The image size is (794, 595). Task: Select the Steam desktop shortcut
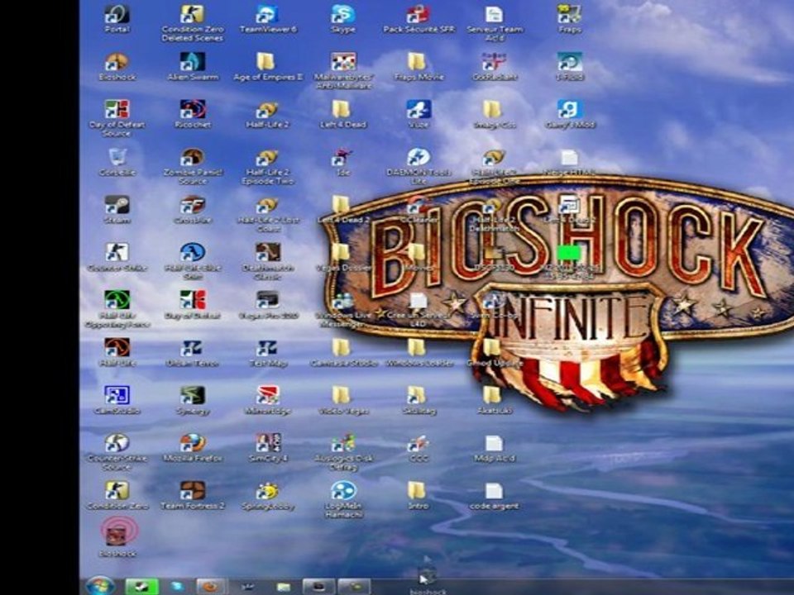tap(117, 209)
